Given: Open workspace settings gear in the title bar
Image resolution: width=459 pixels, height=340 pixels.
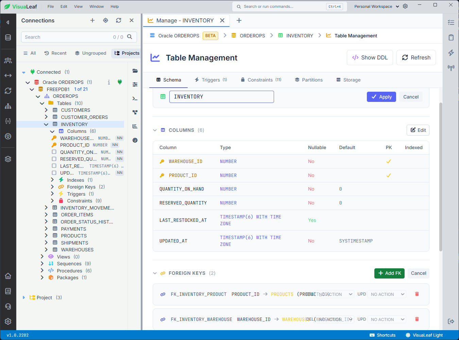Looking at the screenshot, I should (x=405, y=6).
